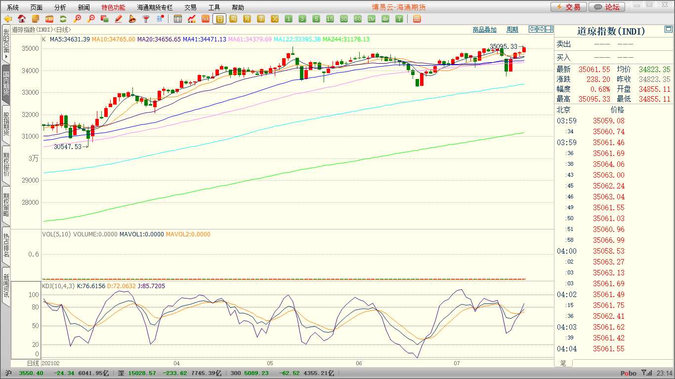Click the 日线 label at chart bottom
Viewport: 675px width, 379px height.
click(33, 363)
